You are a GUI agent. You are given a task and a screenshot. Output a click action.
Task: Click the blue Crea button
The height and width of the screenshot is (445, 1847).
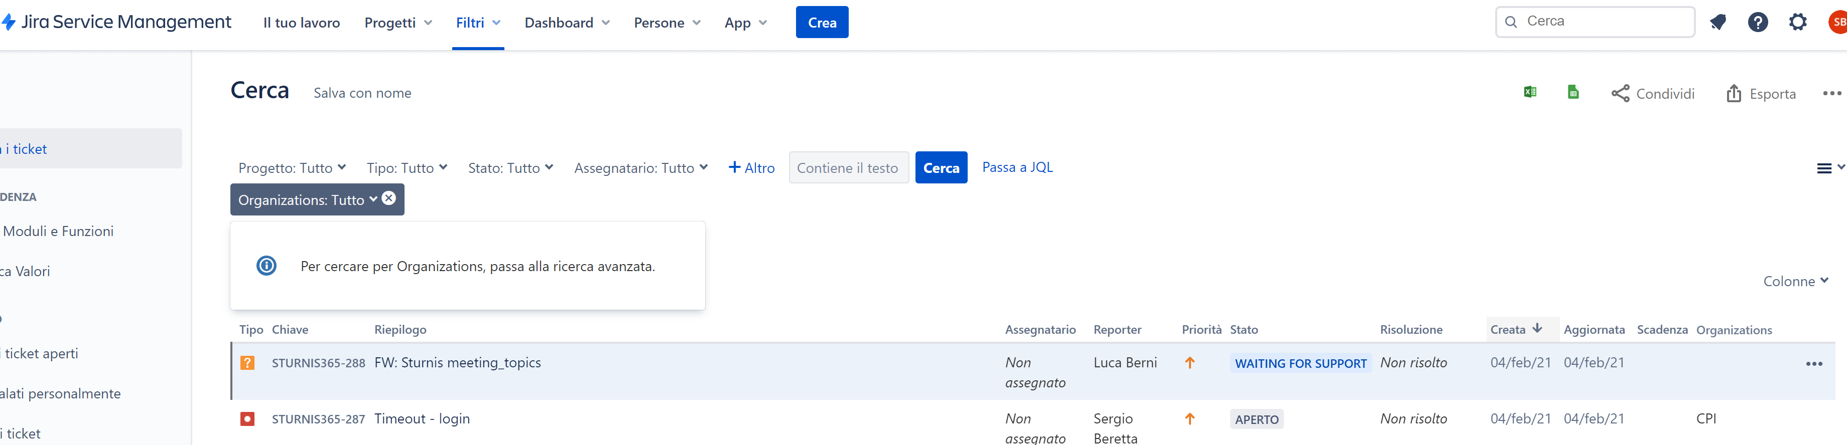pos(822,22)
